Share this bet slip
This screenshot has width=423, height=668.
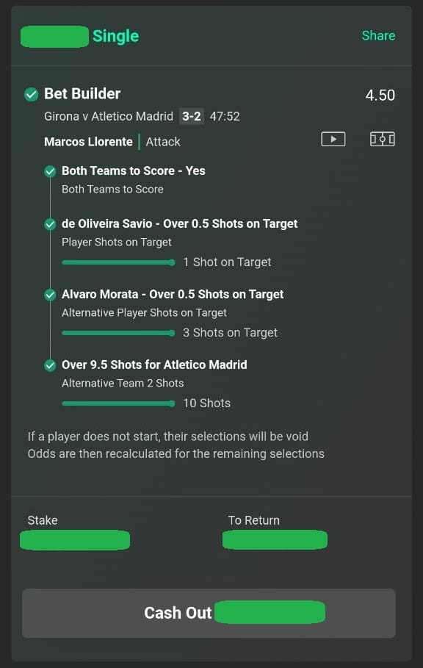[x=378, y=35]
